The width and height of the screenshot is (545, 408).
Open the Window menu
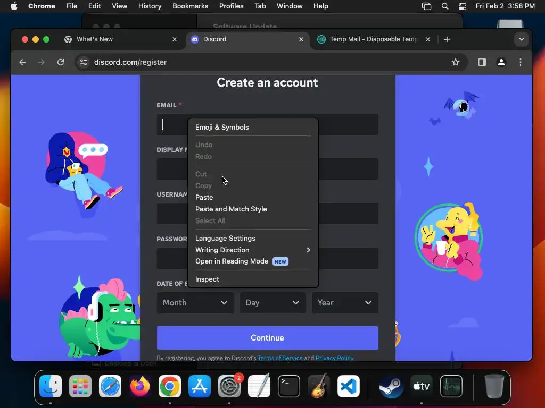pos(290,6)
